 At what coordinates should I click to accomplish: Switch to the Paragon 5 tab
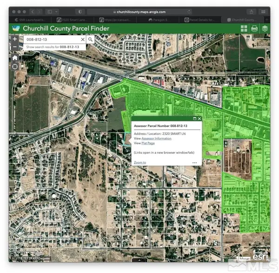tap(163, 20)
